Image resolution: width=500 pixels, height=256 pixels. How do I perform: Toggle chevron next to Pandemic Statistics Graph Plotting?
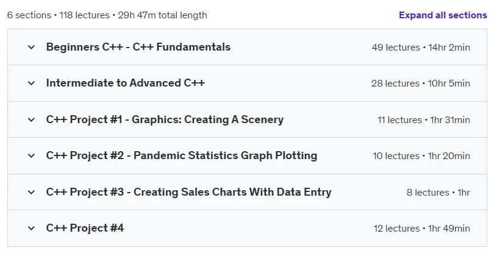click(x=31, y=155)
